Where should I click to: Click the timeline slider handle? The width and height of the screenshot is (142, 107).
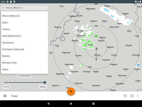[45, 82]
